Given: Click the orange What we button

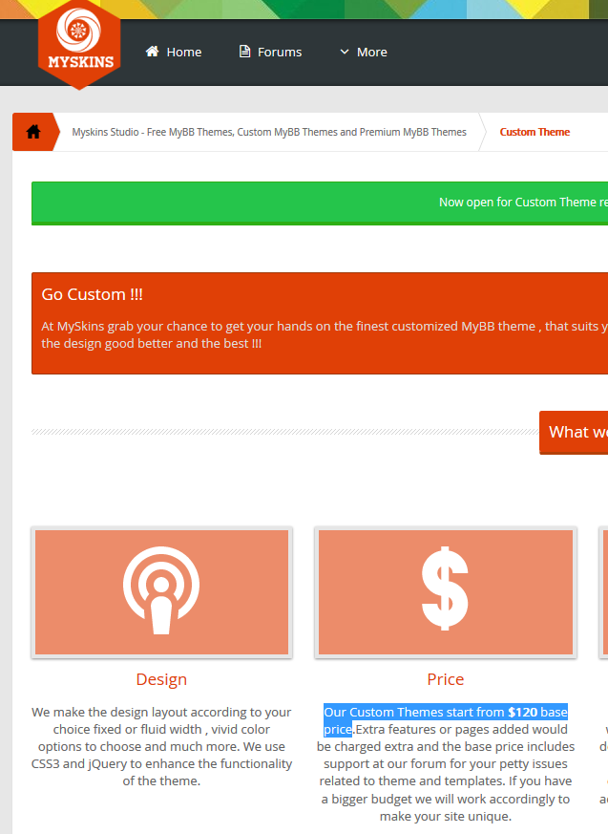Looking at the screenshot, I should [x=574, y=432].
